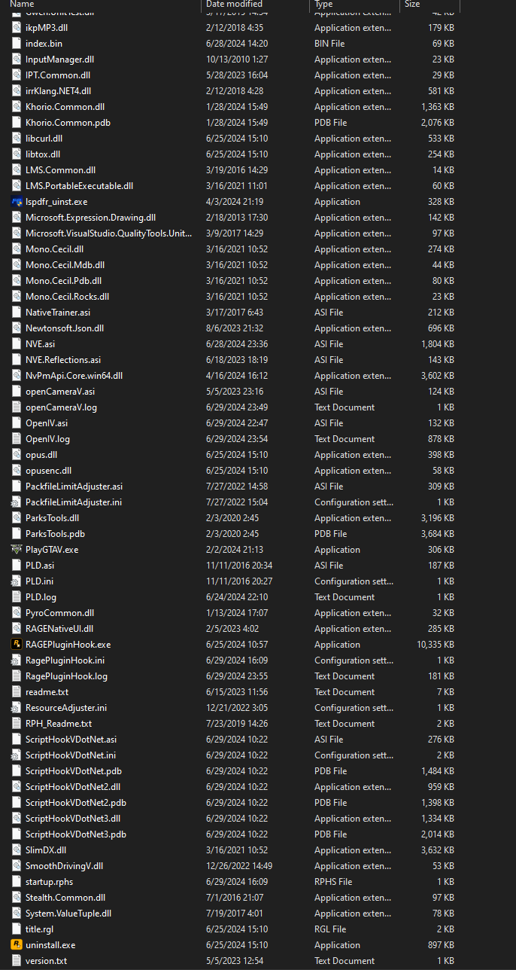
Task: Click the OpenIV.log file icon
Action: pyautogui.click(x=17, y=439)
